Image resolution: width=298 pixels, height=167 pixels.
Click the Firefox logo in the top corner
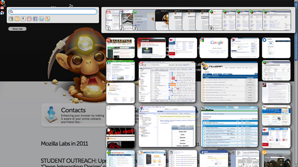tap(2, 2)
